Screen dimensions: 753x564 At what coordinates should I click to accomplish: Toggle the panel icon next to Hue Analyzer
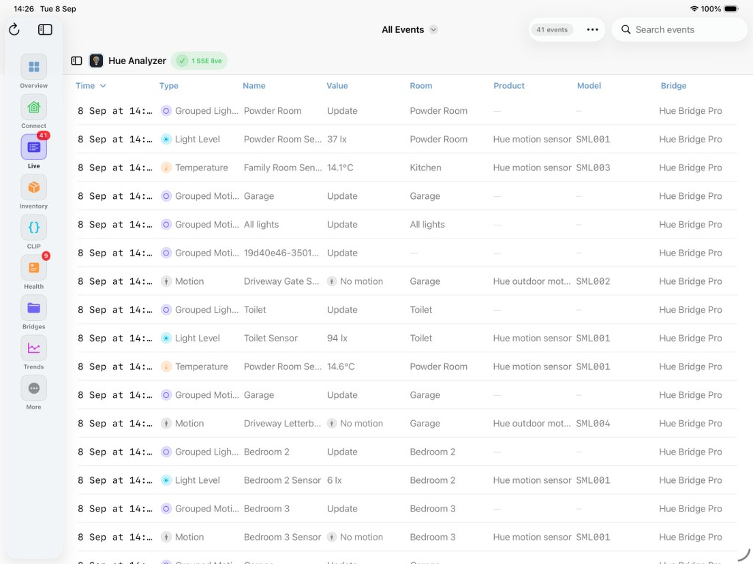click(x=76, y=60)
